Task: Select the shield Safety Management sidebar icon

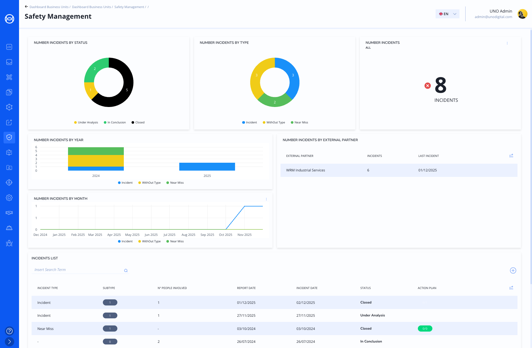Action: 9,137
